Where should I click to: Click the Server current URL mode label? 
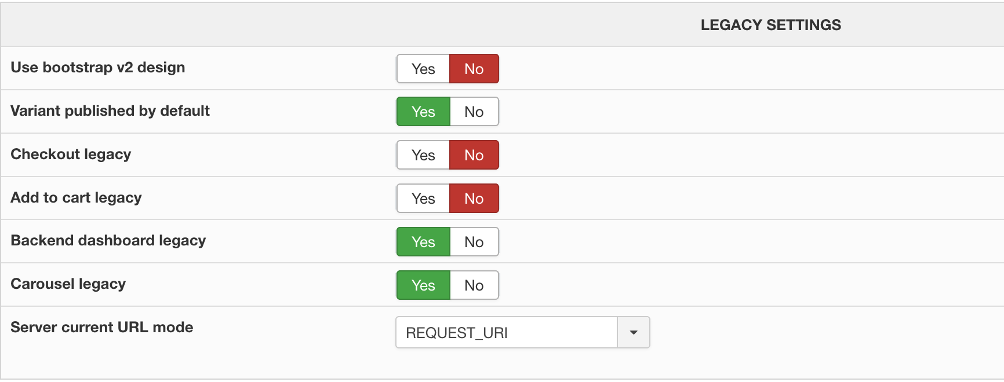[102, 327]
